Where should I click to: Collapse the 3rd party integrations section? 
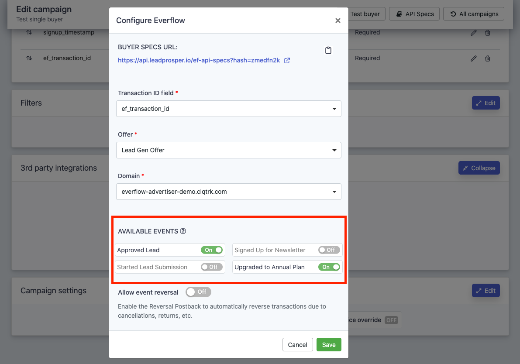click(479, 168)
